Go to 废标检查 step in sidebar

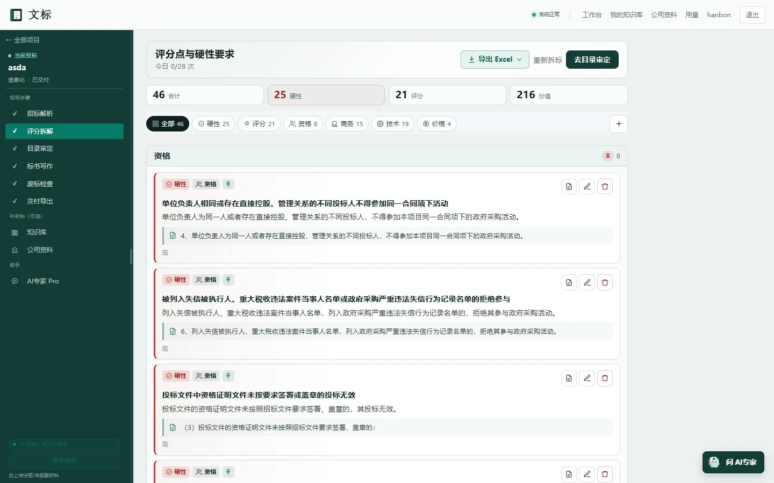click(64, 184)
